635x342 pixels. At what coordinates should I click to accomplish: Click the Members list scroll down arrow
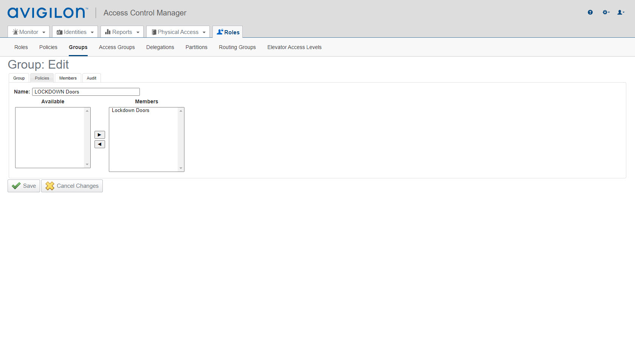(181, 168)
